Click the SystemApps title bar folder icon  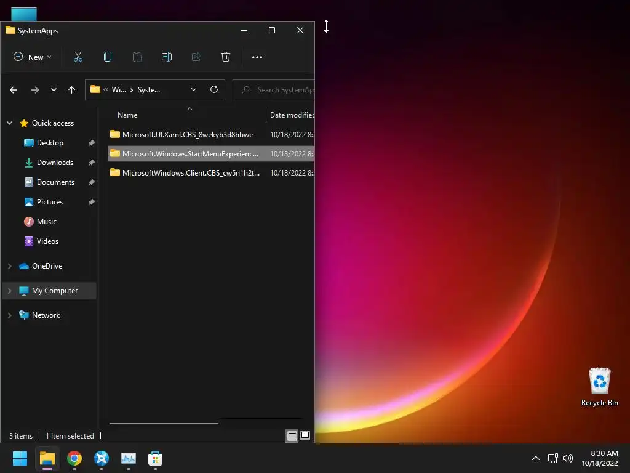[x=10, y=30]
